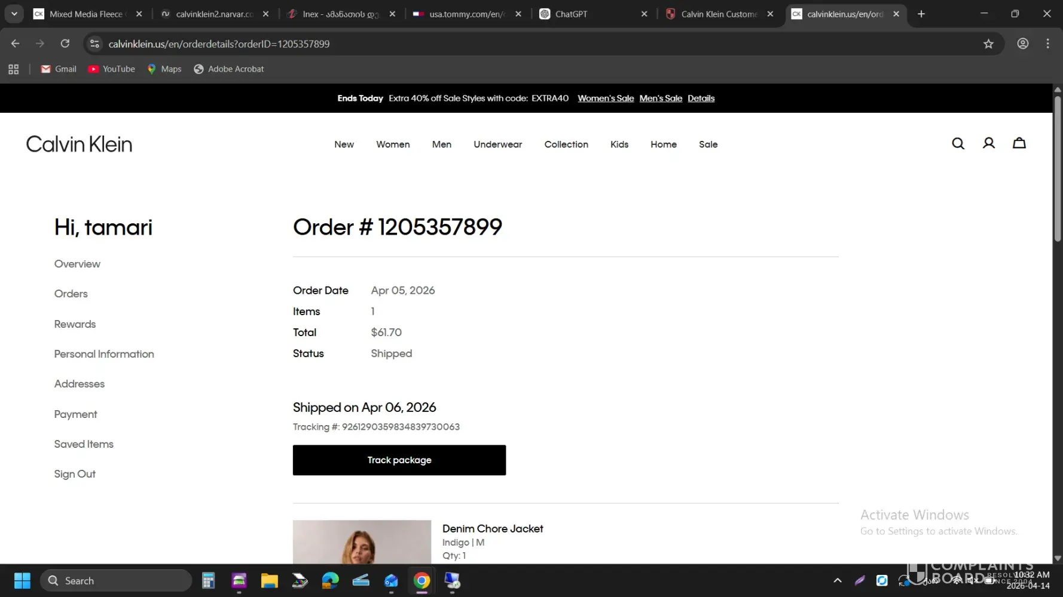The image size is (1063, 597).
Task: Open the Sale menu
Action: click(x=708, y=144)
